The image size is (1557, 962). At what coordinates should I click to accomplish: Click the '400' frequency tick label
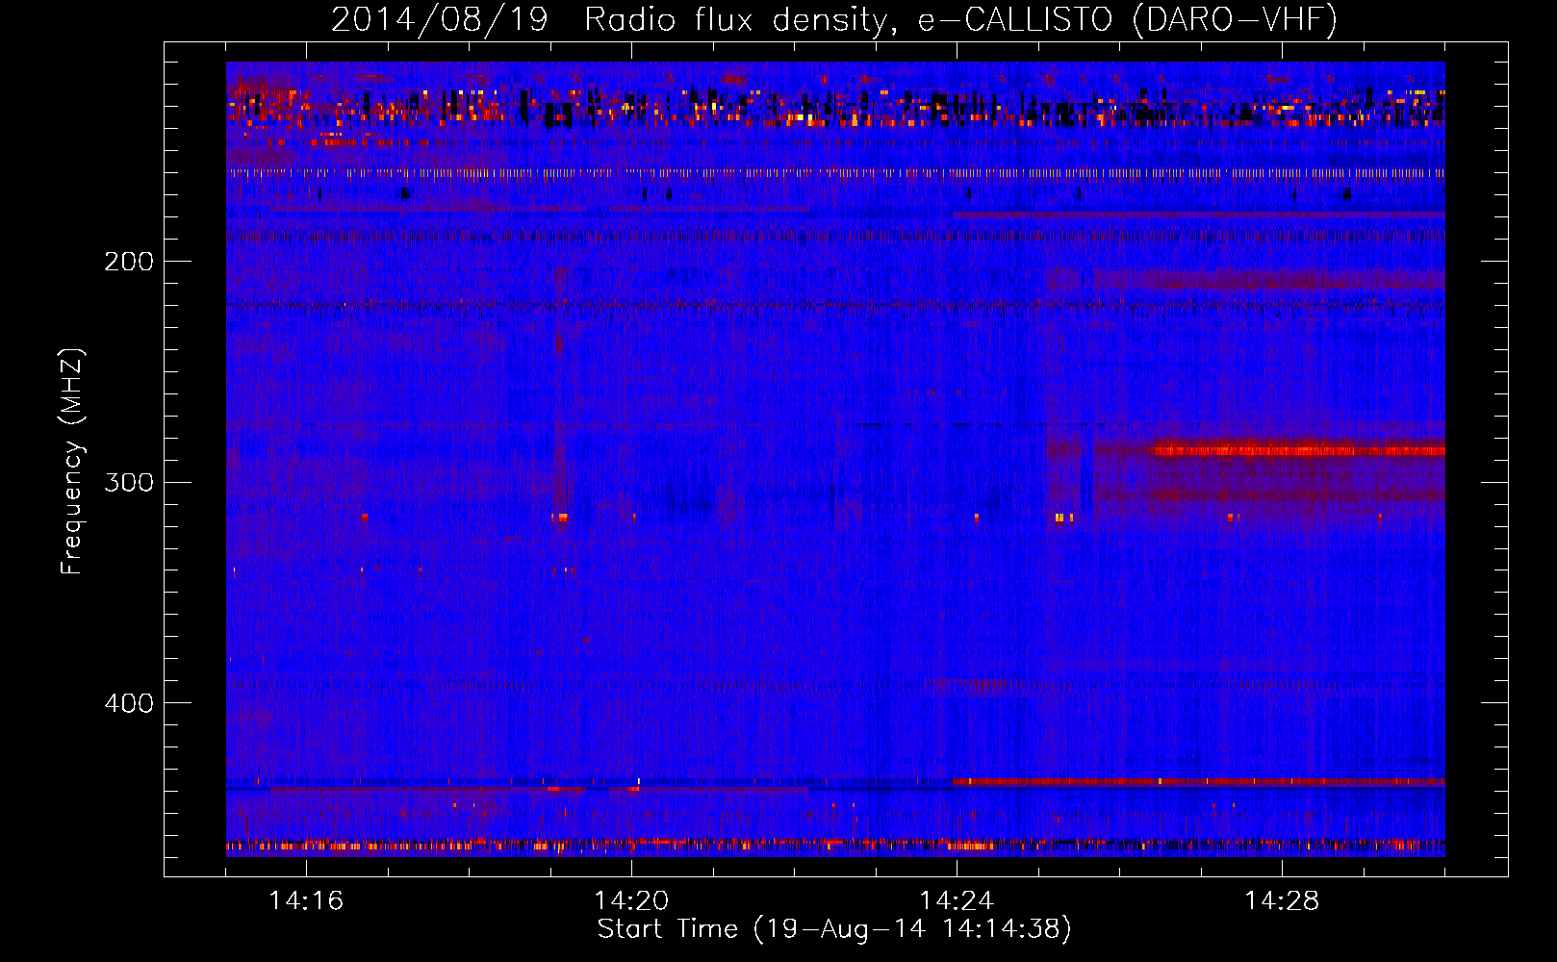click(129, 703)
